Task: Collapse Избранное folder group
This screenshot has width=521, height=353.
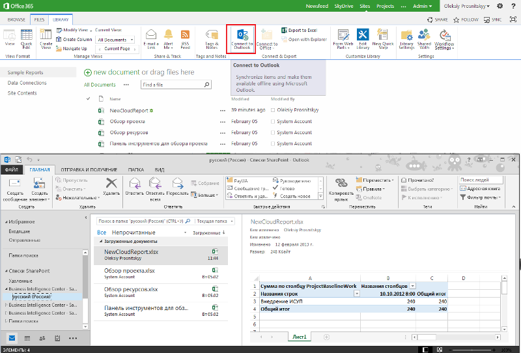Action: coord(7,221)
